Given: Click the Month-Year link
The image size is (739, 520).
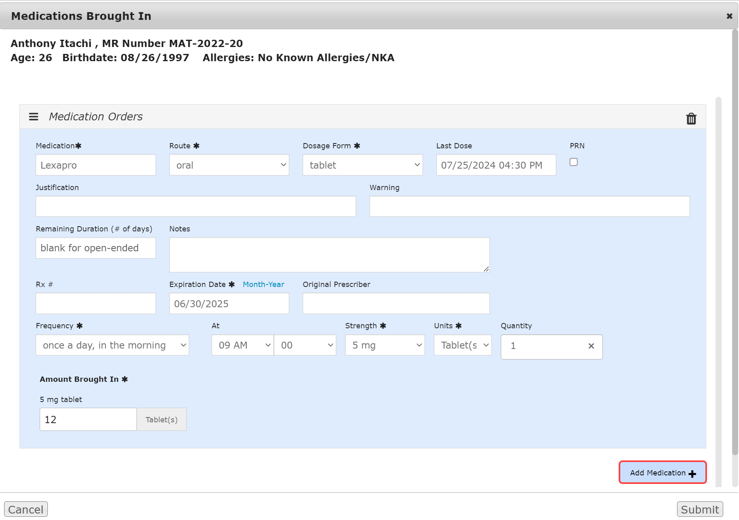Looking at the screenshot, I should pyautogui.click(x=263, y=285).
